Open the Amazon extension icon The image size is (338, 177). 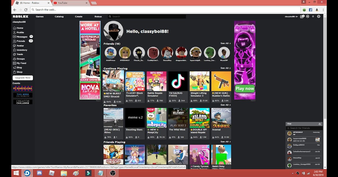(317, 10)
